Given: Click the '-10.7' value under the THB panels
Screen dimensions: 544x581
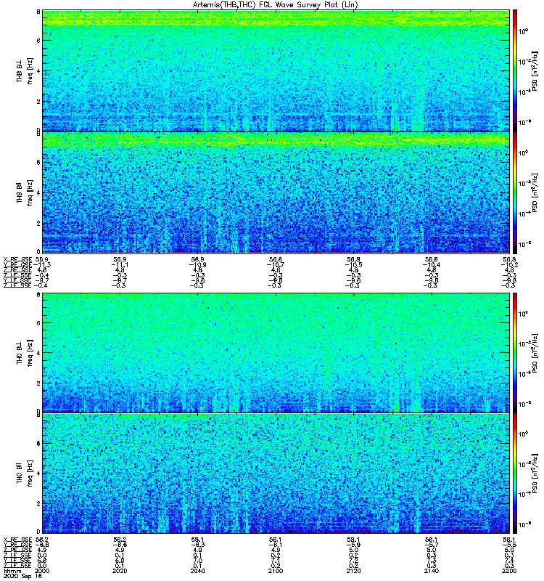Looking at the screenshot, I should click(x=276, y=265).
